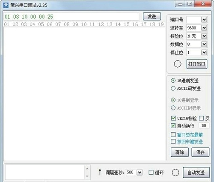Image resolution: width=214 pixels, height=182 pixels.
Task: Maximize the 常兴串口调试 window
Action: click(x=190, y=4)
